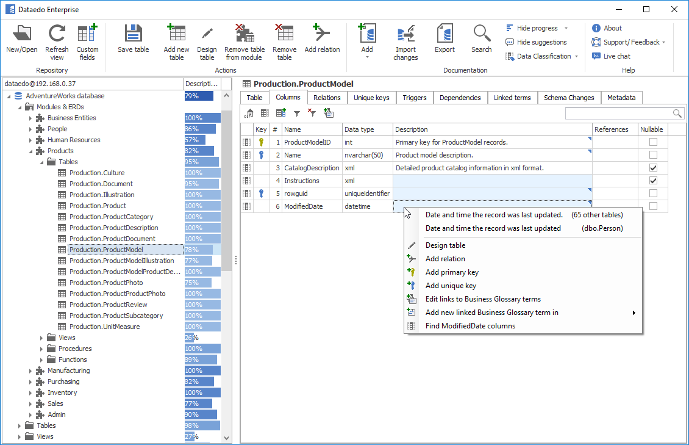Click the column search input field

click(x=618, y=114)
